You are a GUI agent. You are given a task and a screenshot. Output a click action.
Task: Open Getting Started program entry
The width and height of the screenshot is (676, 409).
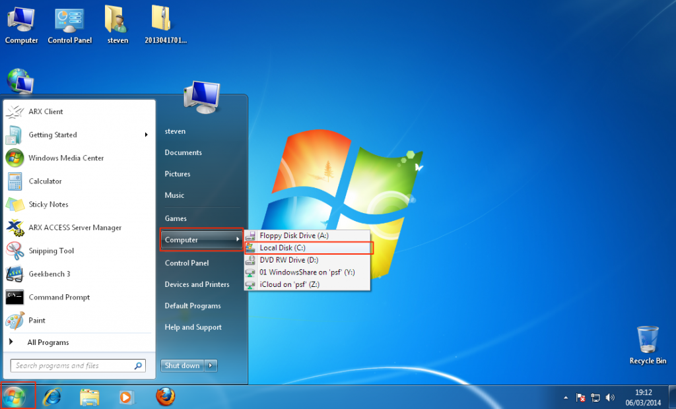coord(79,135)
